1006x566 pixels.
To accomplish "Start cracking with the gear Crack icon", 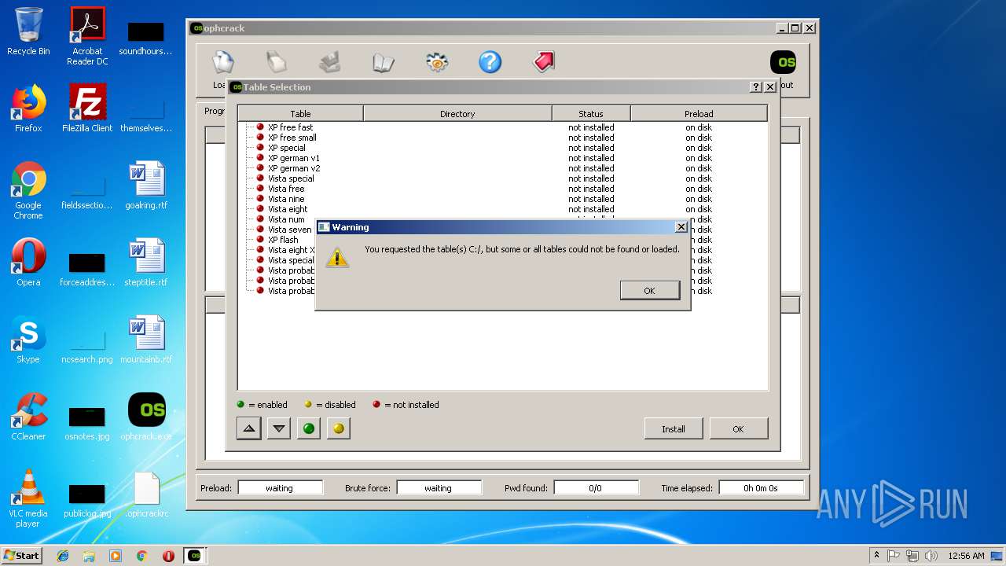I will (x=437, y=62).
